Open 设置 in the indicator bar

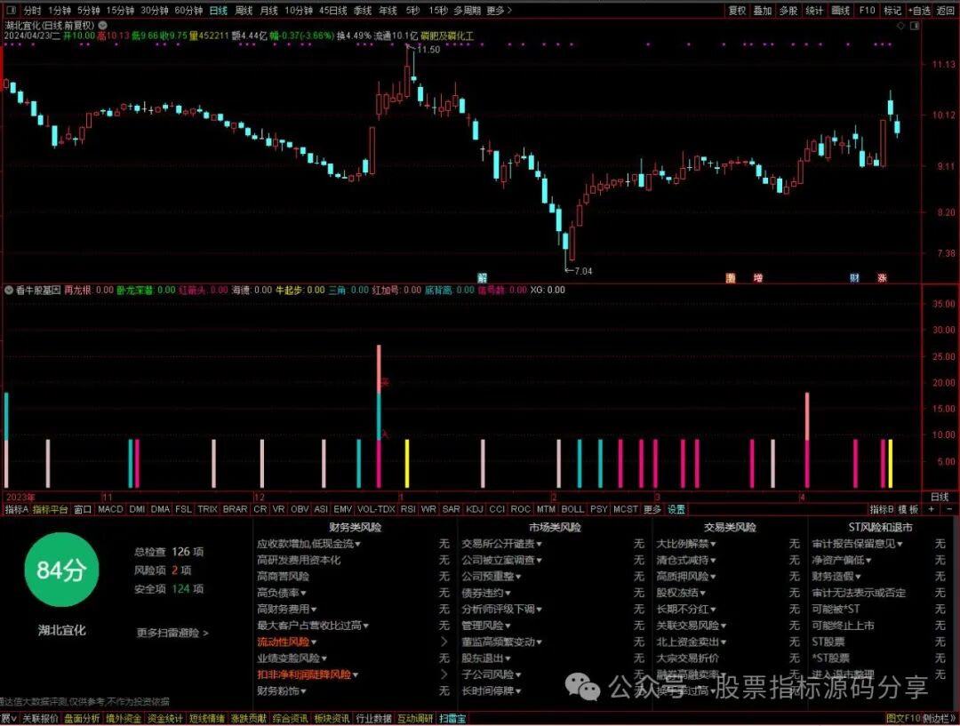(676, 509)
